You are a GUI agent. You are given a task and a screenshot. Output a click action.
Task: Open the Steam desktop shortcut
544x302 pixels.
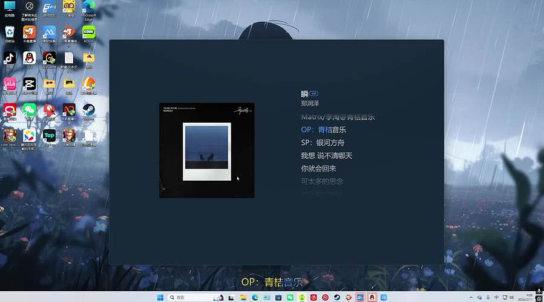pyautogui.click(x=88, y=112)
